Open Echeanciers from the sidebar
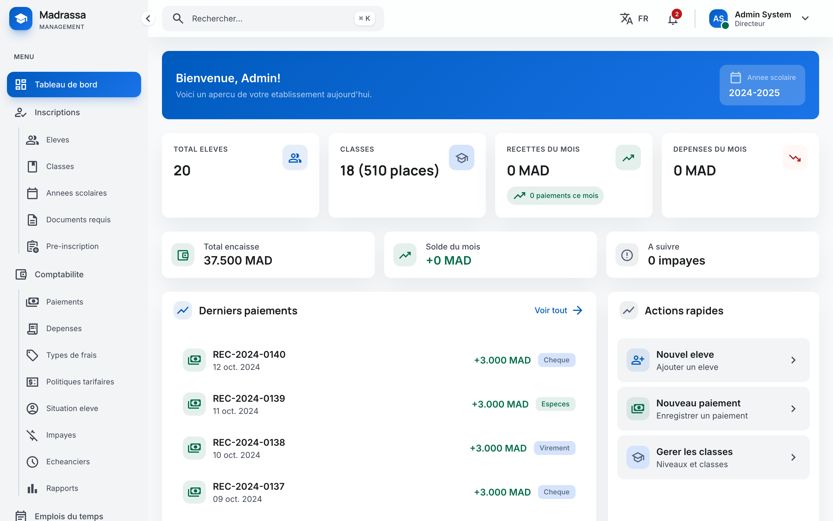The width and height of the screenshot is (833, 521). (68, 461)
